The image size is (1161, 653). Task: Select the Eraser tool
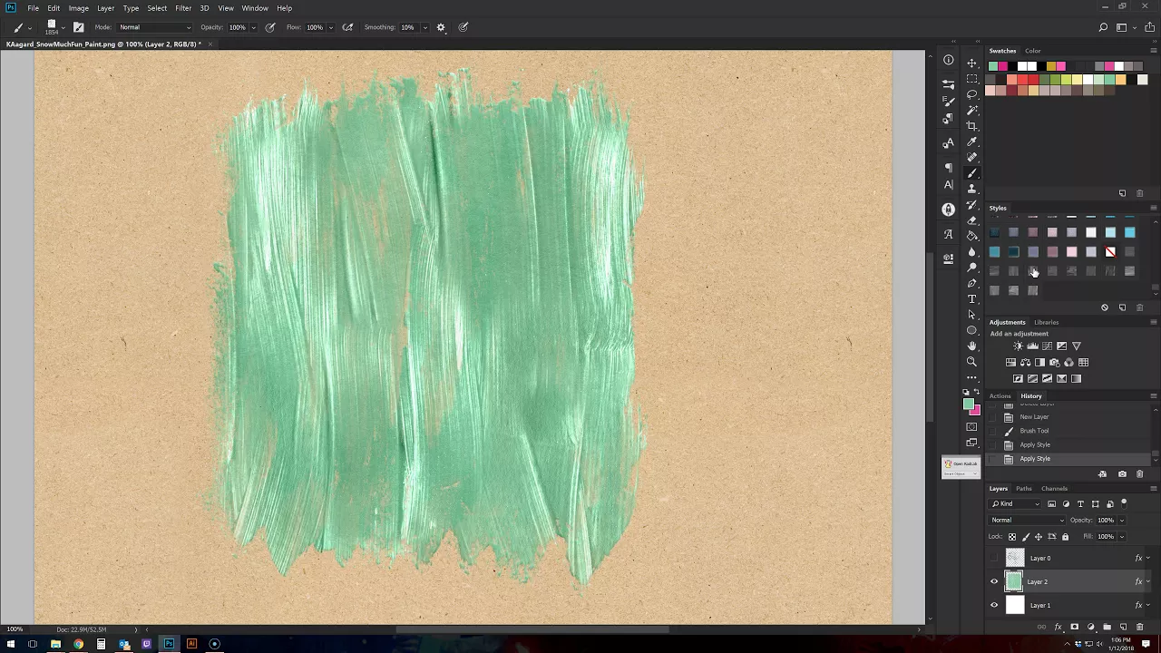(971, 220)
